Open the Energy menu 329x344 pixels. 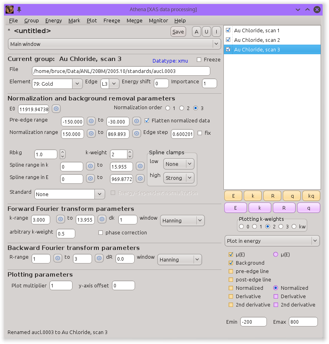[x=53, y=21]
